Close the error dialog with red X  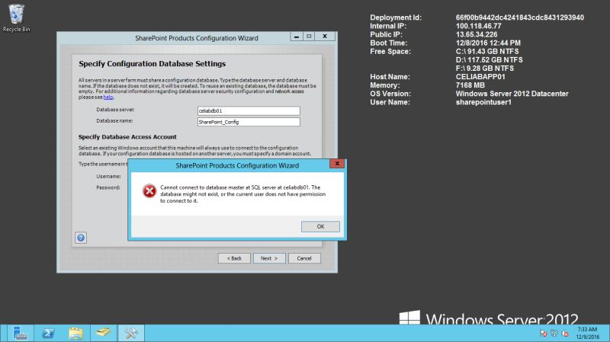[x=337, y=164]
